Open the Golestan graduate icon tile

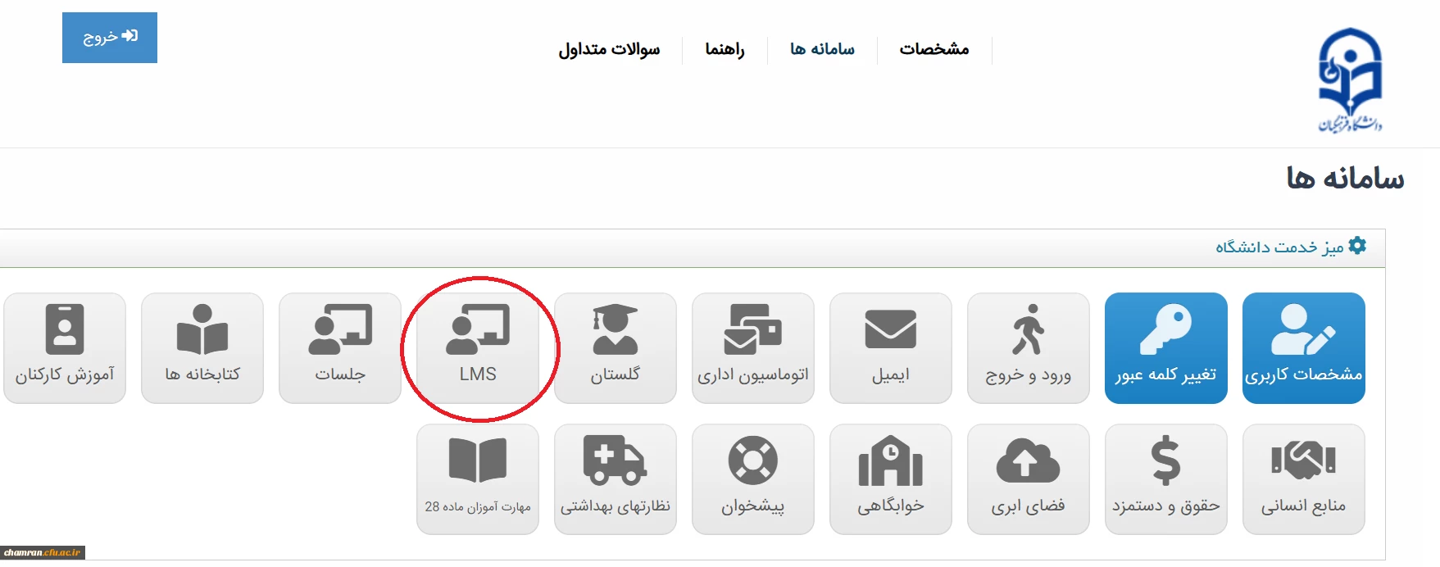pyautogui.click(x=616, y=348)
